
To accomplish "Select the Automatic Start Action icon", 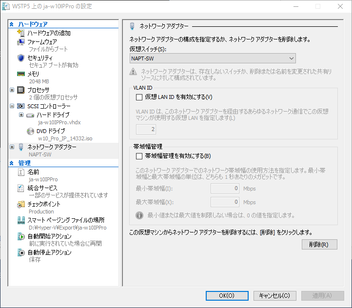I will (21, 236).
